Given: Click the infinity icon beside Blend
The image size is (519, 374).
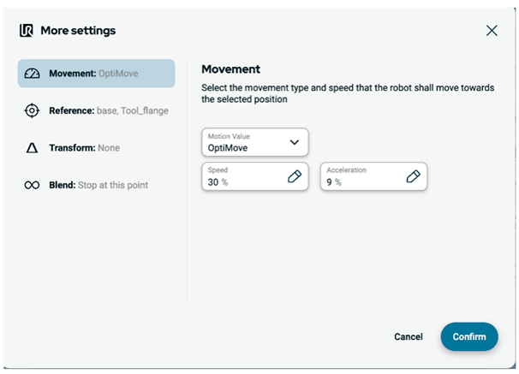Looking at the screenshot, I should pyautogui.click(x=33, y=185).
